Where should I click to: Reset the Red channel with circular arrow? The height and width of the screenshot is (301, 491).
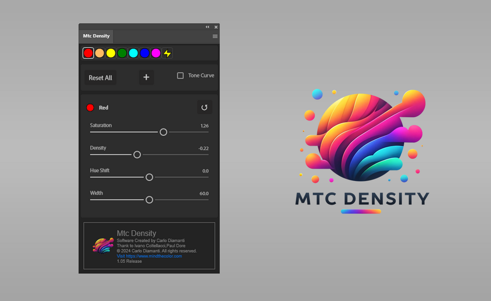point(205,107)
